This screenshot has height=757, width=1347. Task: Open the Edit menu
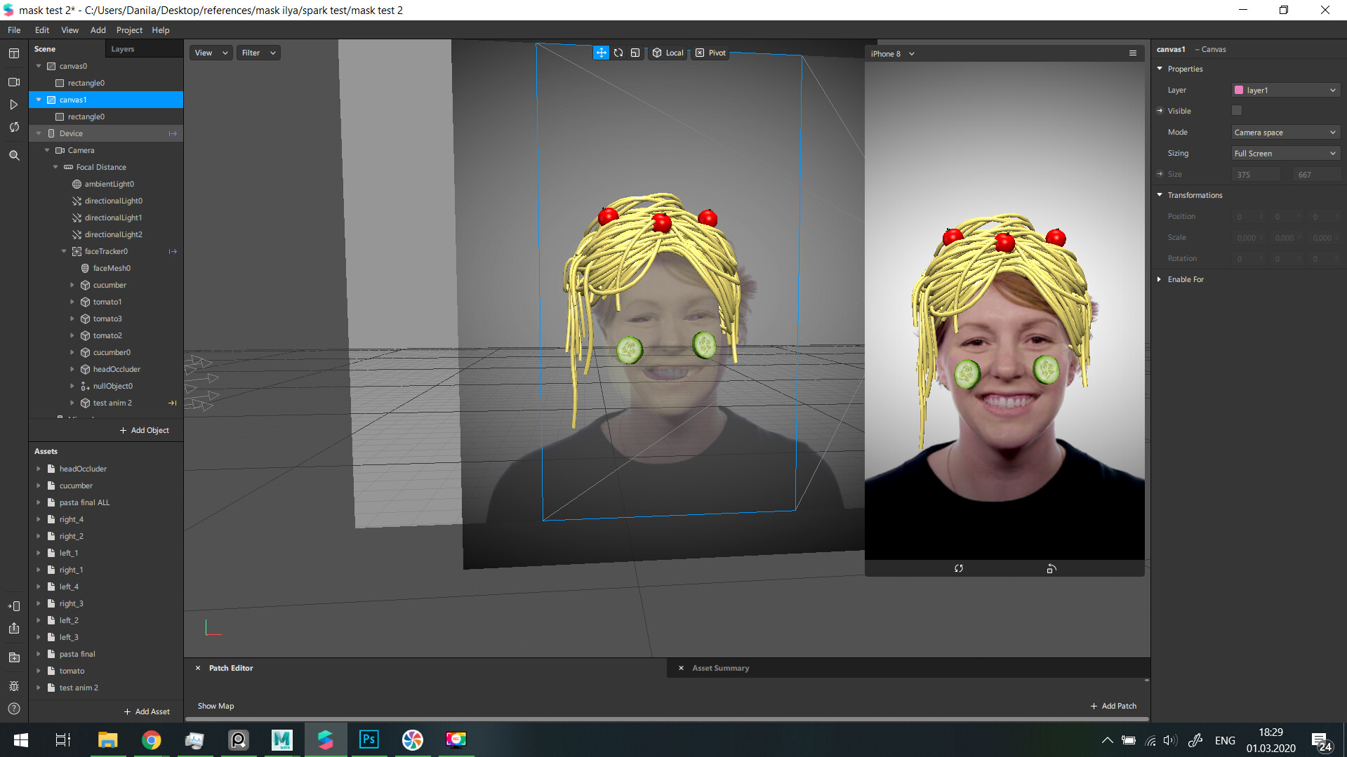click(x=42, y=30)
